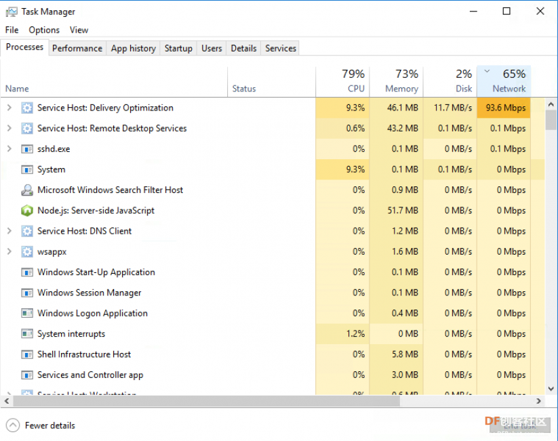Click the vertical scrollbar up arrow

551,104
